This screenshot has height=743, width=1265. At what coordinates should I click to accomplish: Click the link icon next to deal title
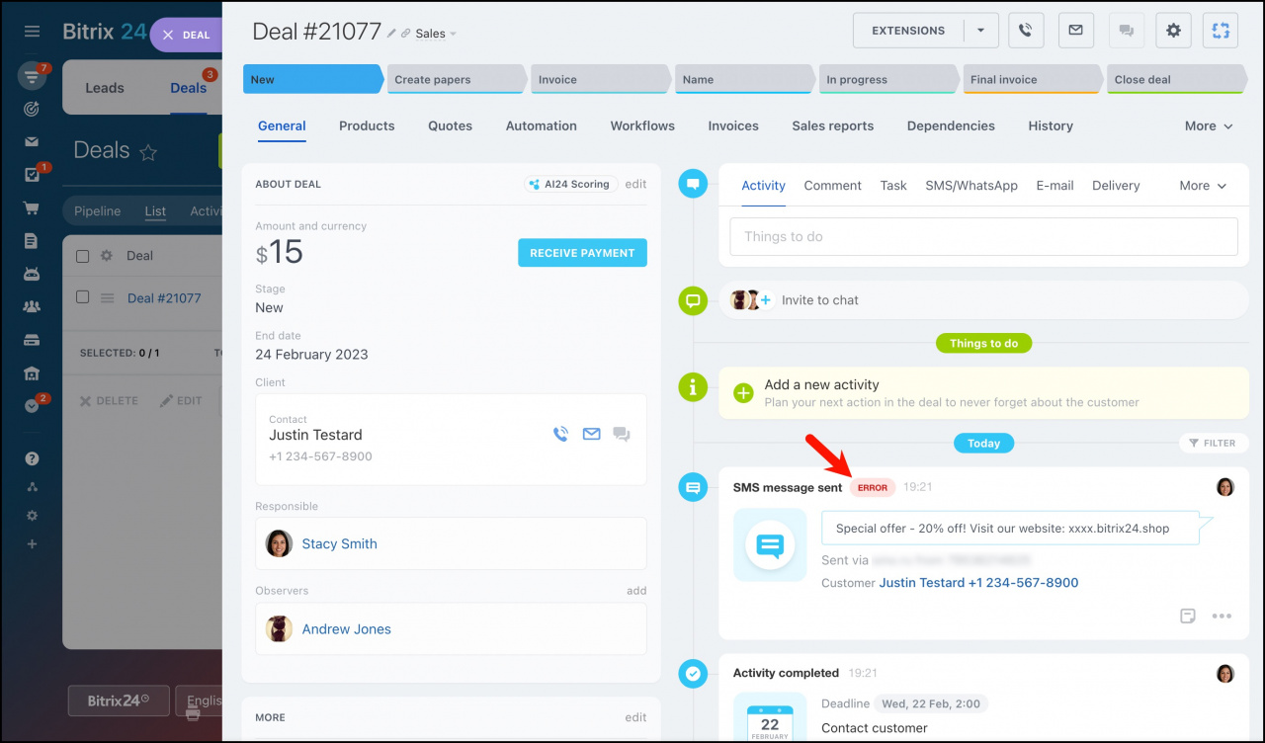[406, 34]
